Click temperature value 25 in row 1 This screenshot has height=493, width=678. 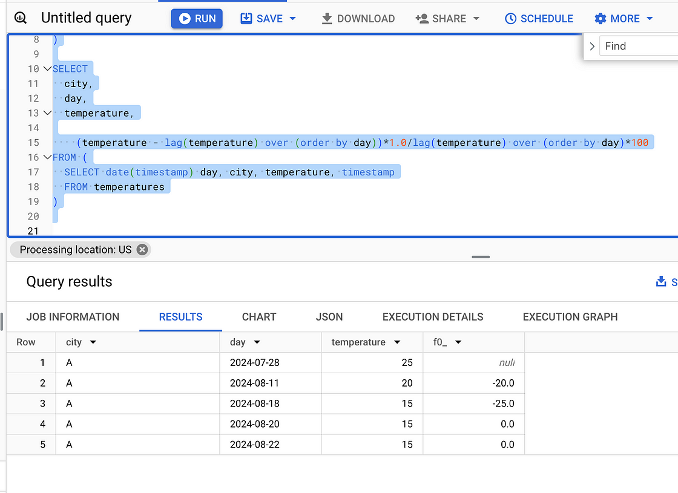407,362
